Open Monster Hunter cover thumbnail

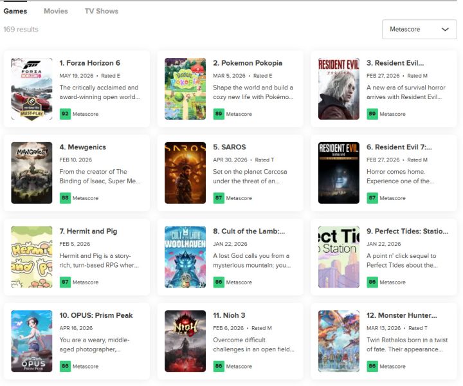(x=339, y=341)
